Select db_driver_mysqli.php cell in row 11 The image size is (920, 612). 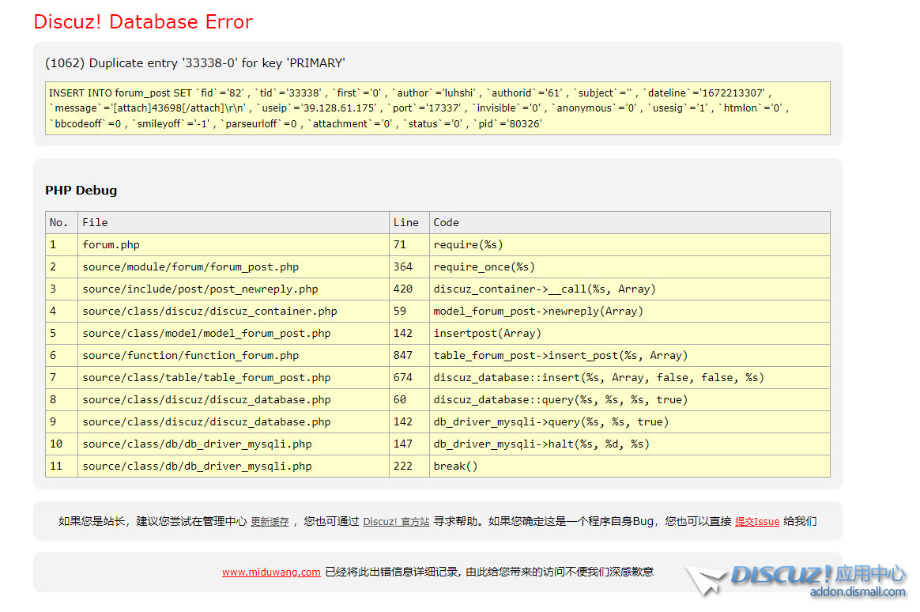click(233, 466)
